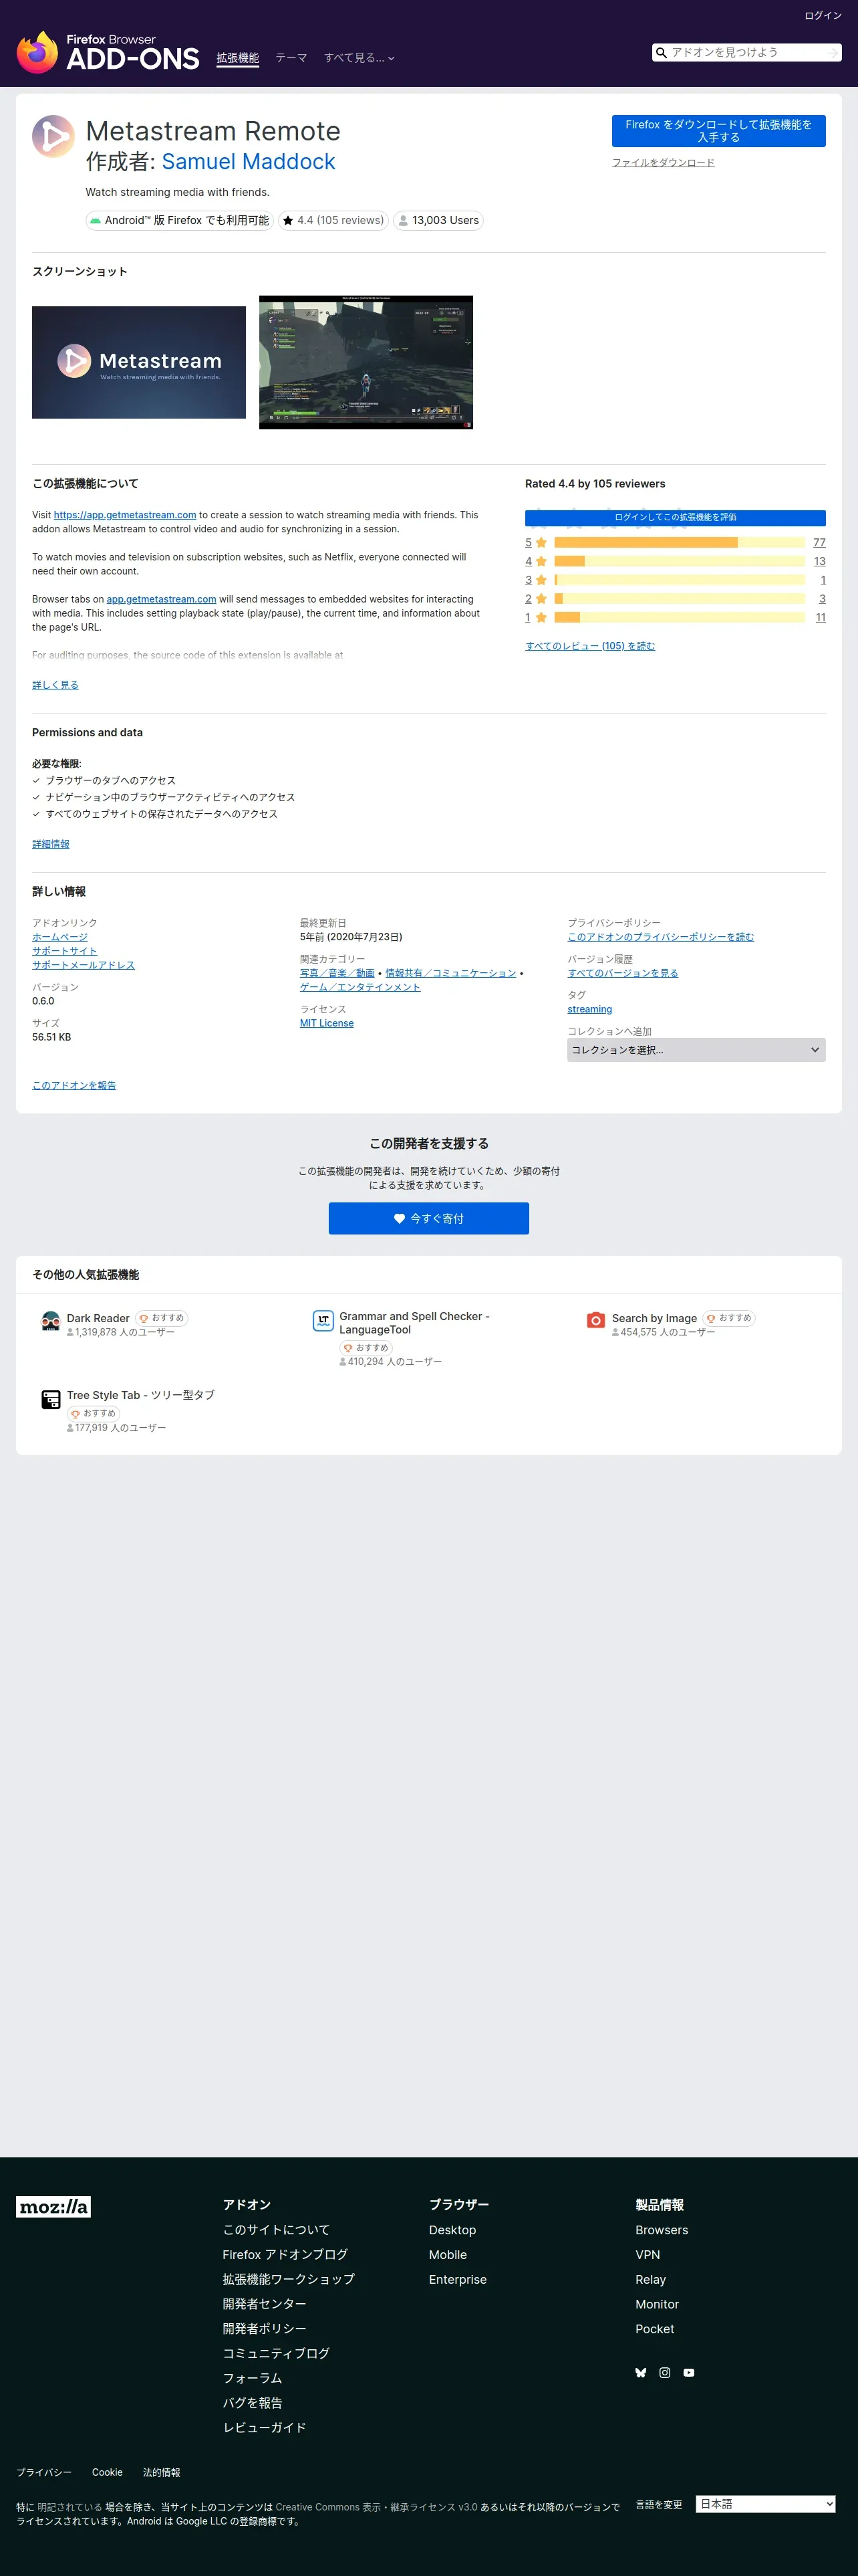Open author Samuel Maddock's profile
This screenshot has width=858, height=2576.
pyautogui.click(x=249, y=162)
